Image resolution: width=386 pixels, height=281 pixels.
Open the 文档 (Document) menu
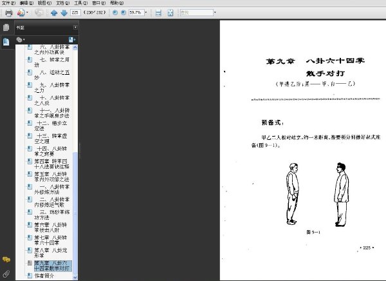tap(63, 3)
